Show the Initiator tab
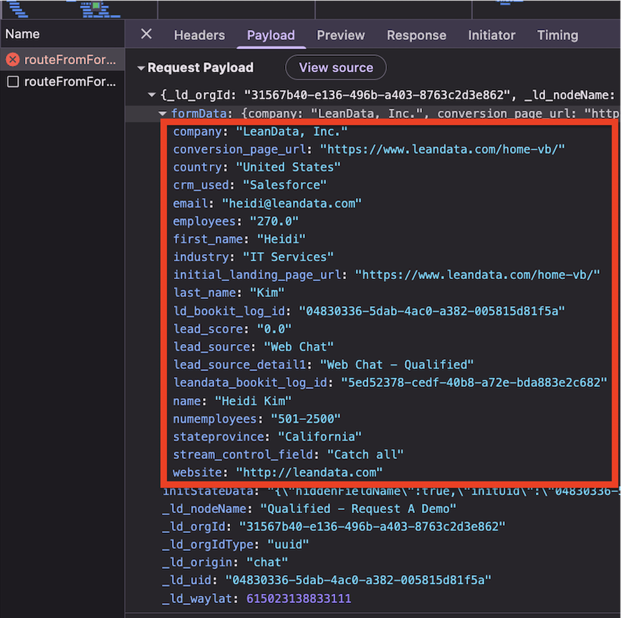This screenshot has height=618, width=621. click(491, 35)
